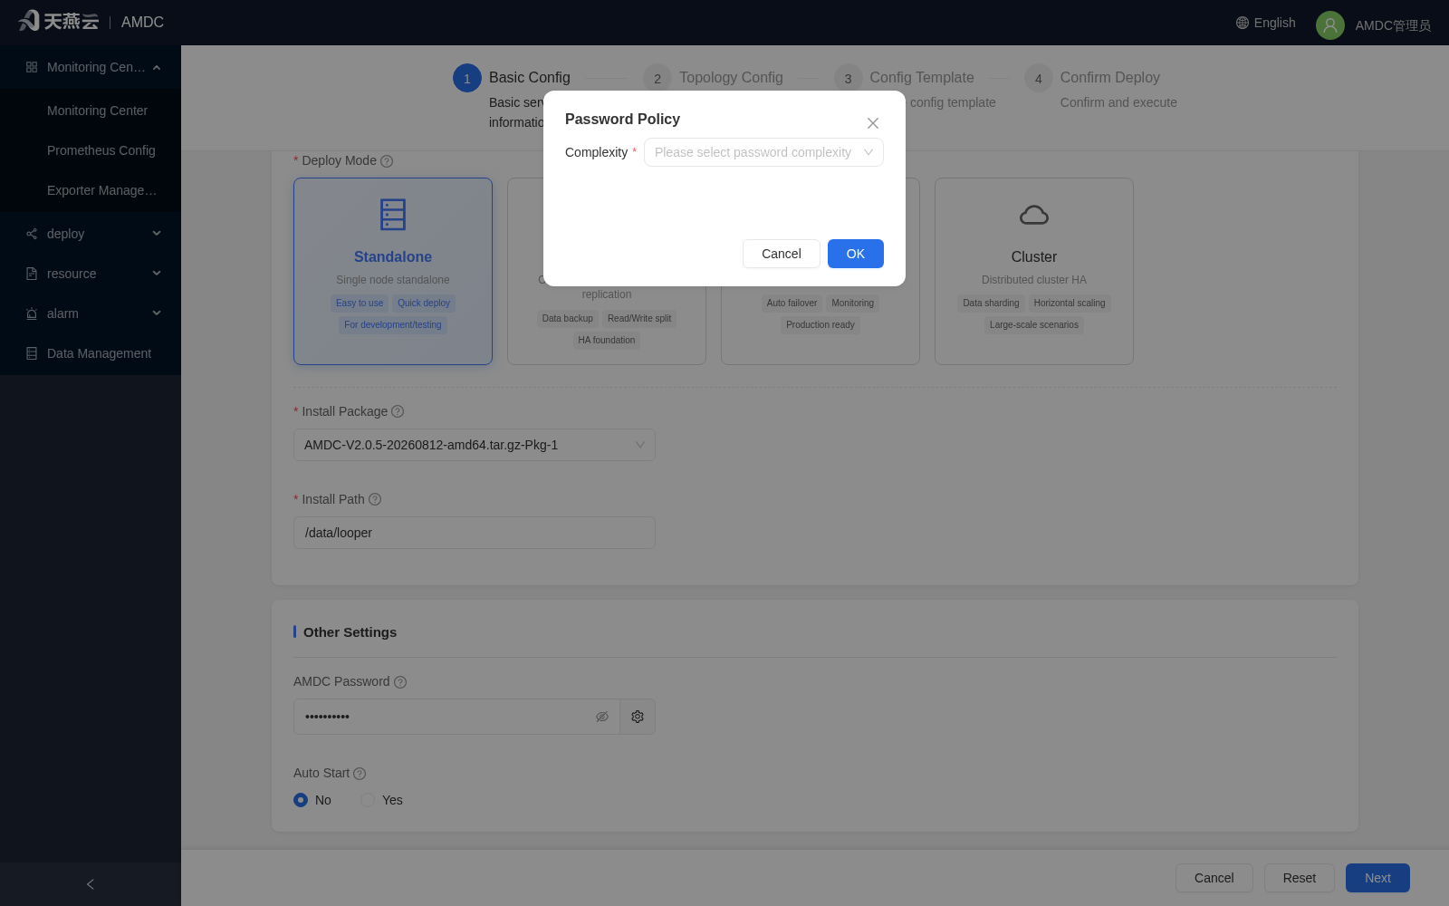Toggle password visibility eye icon
This screenshot has height=906, width=1449.
click(602, 717)
